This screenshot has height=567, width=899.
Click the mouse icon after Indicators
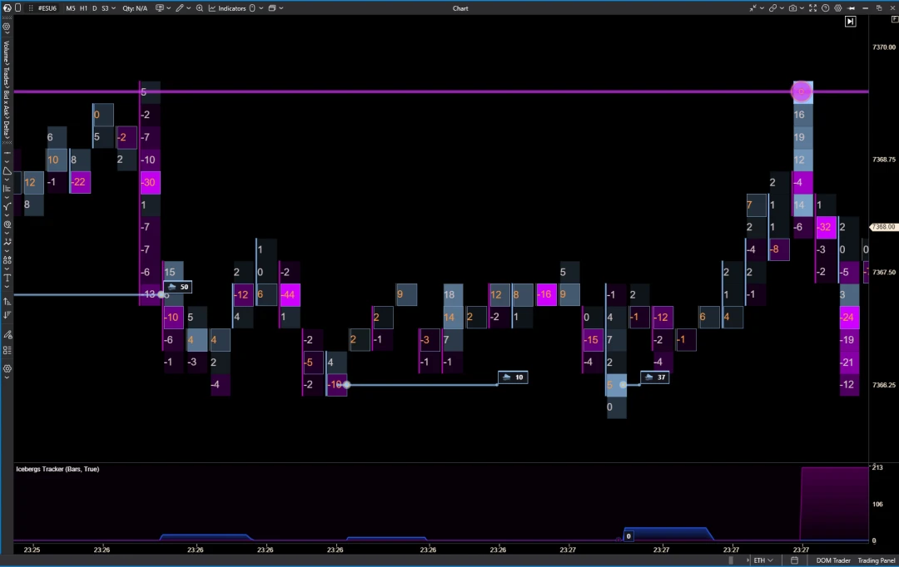[x=252, y=8]
